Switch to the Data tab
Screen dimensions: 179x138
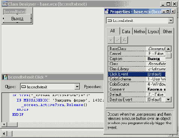pyautogui.click(x=126, y=31)
